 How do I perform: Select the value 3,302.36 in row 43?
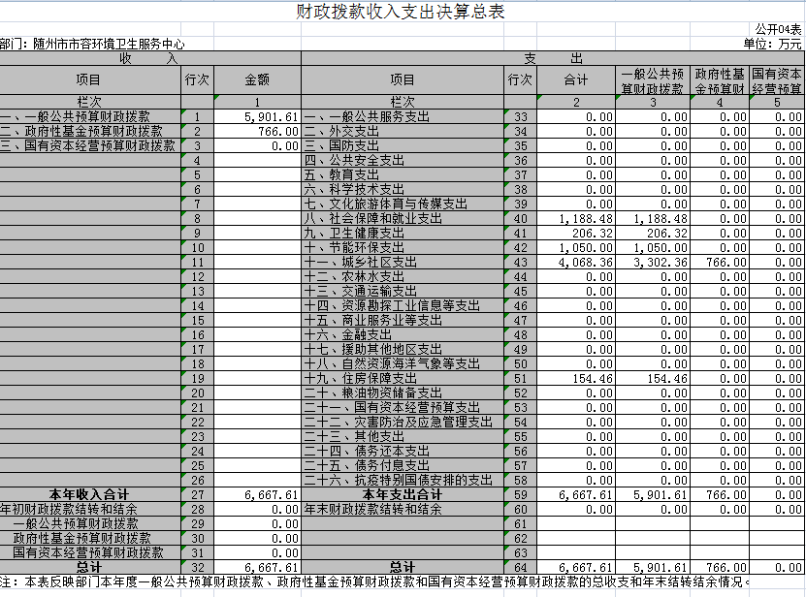(653, 262)
